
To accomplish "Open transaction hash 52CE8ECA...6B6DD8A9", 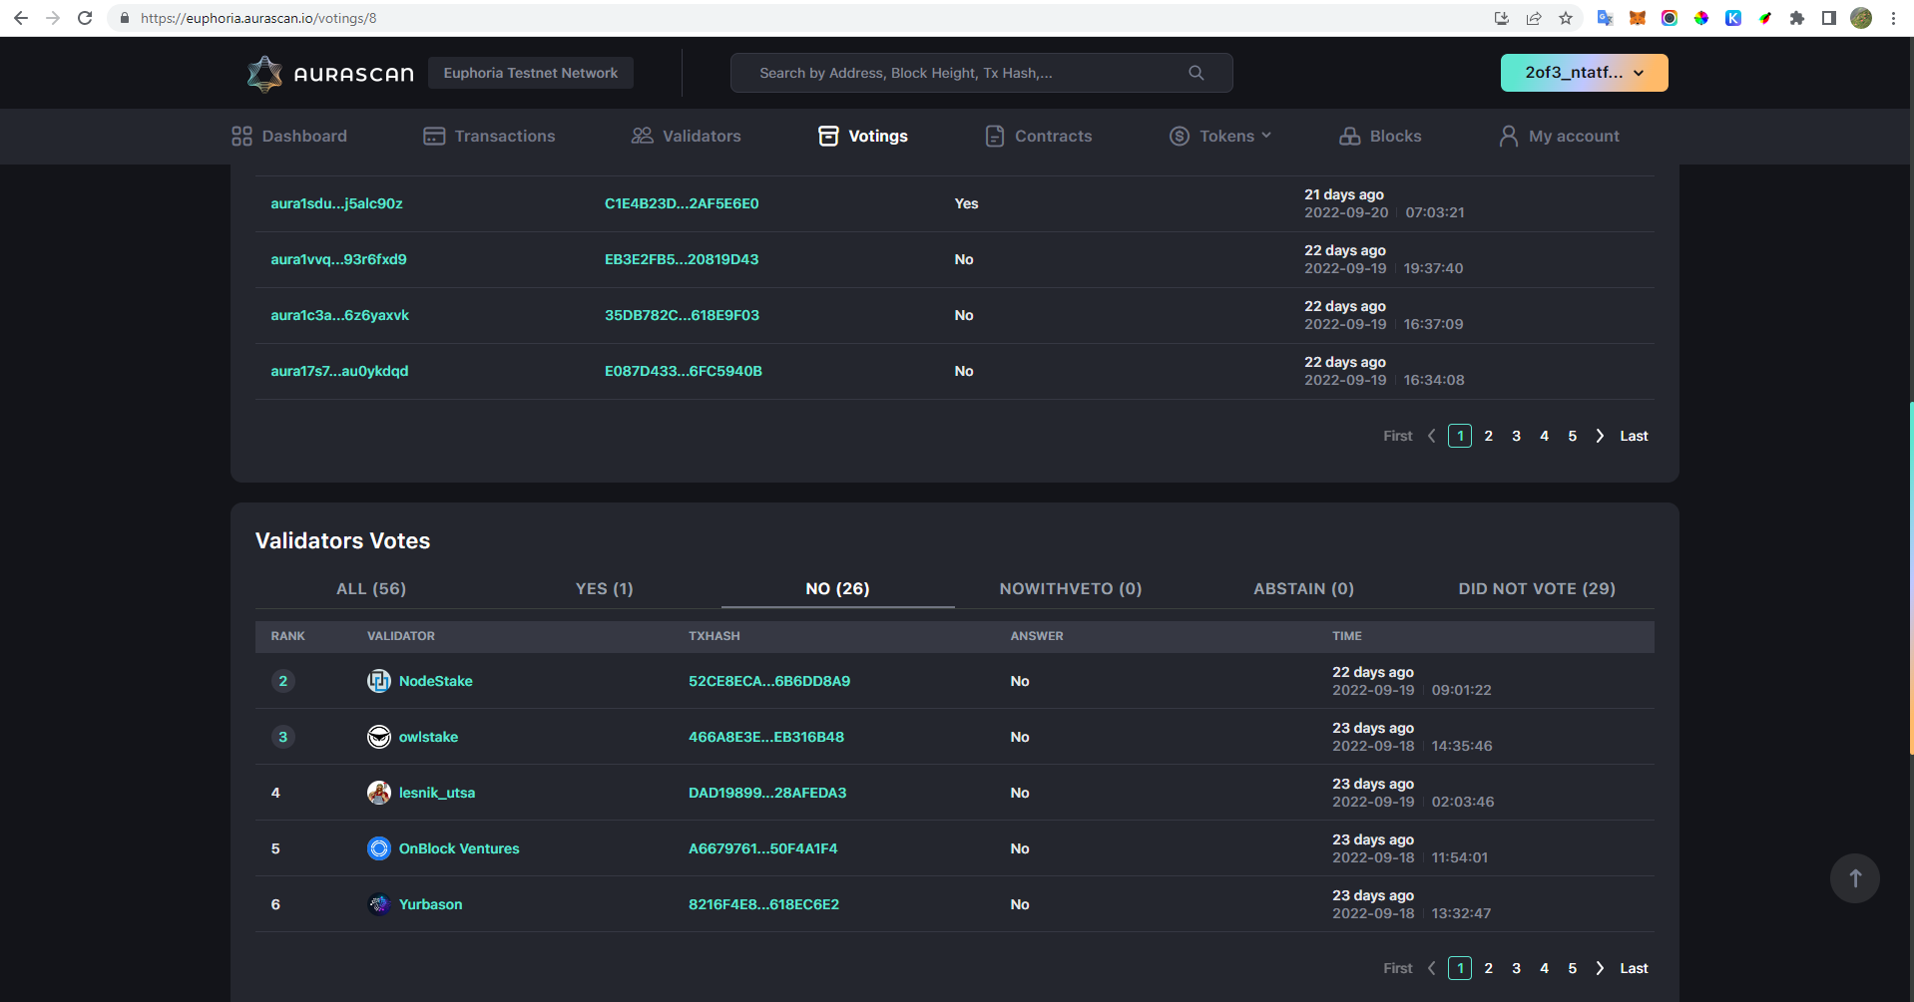I will 769,681.
